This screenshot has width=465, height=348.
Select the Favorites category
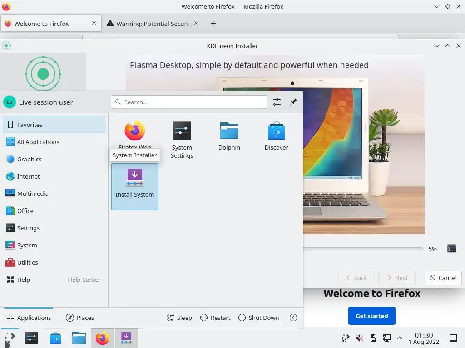point(54,125)
